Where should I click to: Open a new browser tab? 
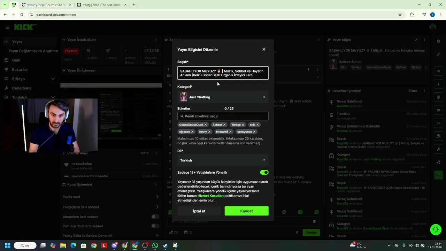(x=134, y=5)
